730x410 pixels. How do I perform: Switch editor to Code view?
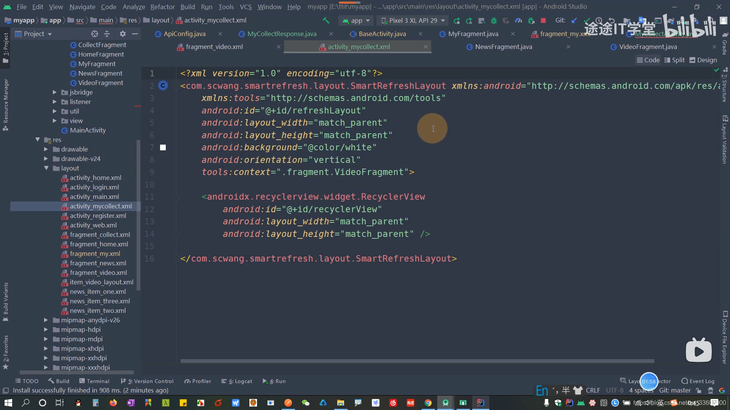coord(648,60)
